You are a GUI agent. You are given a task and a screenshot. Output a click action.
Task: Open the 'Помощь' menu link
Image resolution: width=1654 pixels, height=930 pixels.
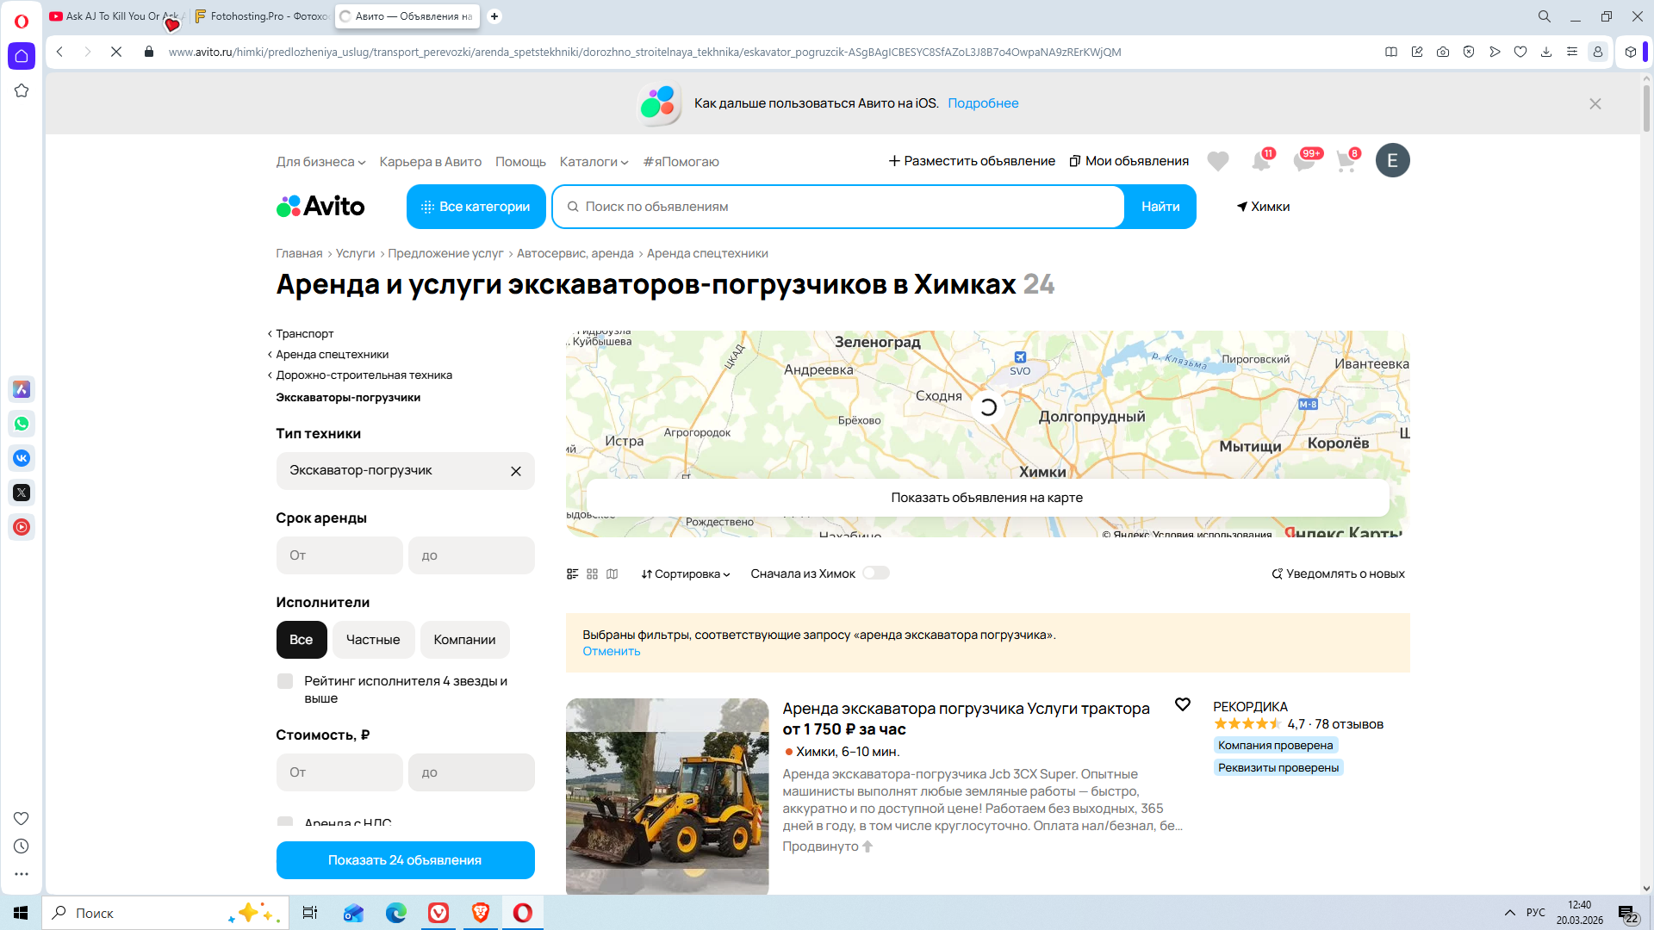pos(520,162)
